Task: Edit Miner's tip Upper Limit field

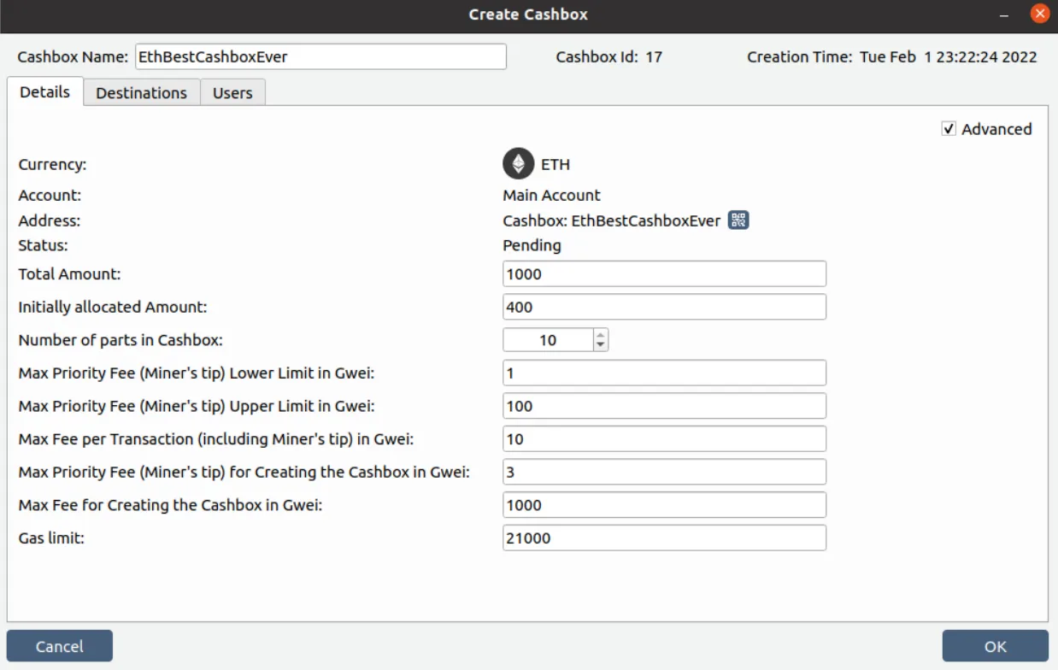Action: (664, 406)
